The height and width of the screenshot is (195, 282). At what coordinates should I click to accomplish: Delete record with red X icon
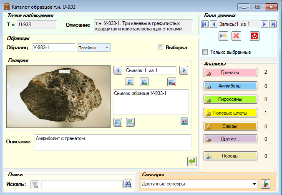tap(236, 36)
